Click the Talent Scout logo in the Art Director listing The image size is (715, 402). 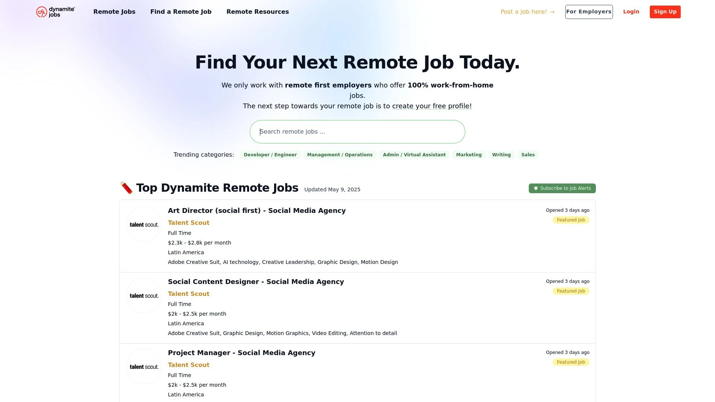pyautogui.click(x=144, y=224)
